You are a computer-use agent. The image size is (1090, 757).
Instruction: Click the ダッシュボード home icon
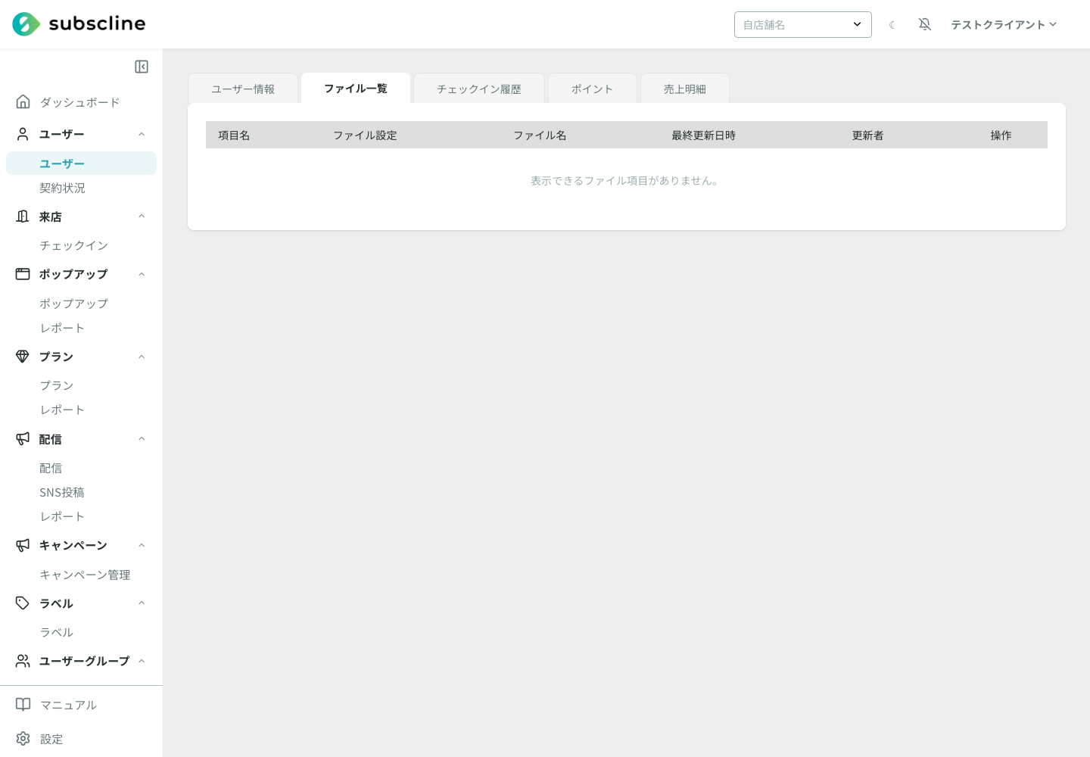(23, 101)
